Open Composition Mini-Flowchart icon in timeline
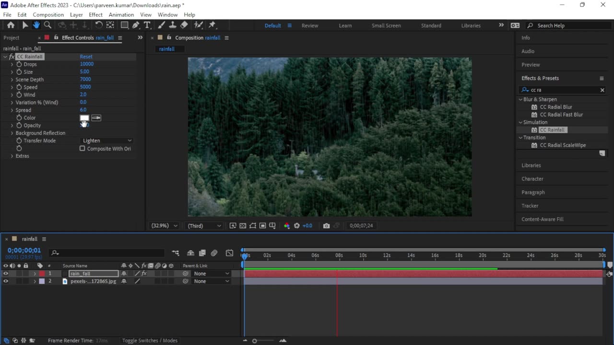Image resolution: width=614 pixels, height=345 pixels. pos(176,253)
